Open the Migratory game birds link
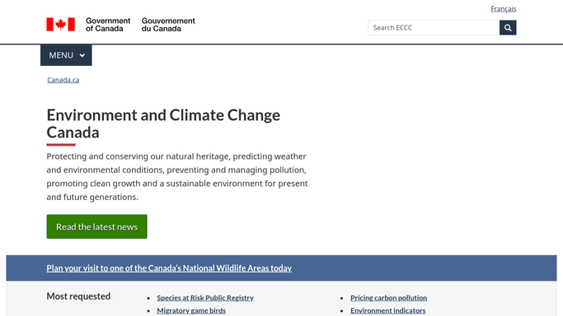Screen dimensions: 563x316 click(191, 310)
